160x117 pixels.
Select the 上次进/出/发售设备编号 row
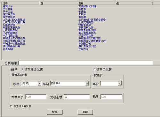pyautogui.click(x=92, y=19)
